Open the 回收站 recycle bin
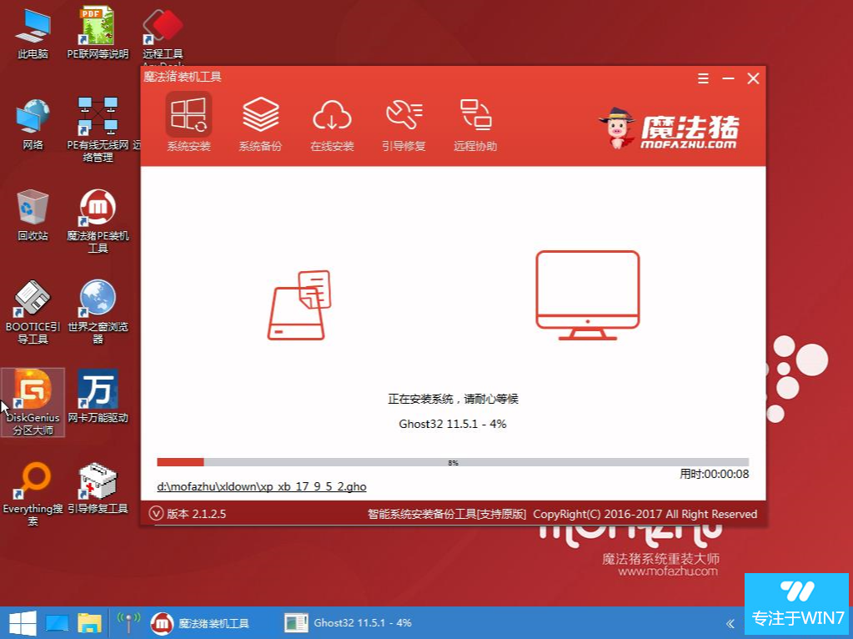 coord(33,215)
